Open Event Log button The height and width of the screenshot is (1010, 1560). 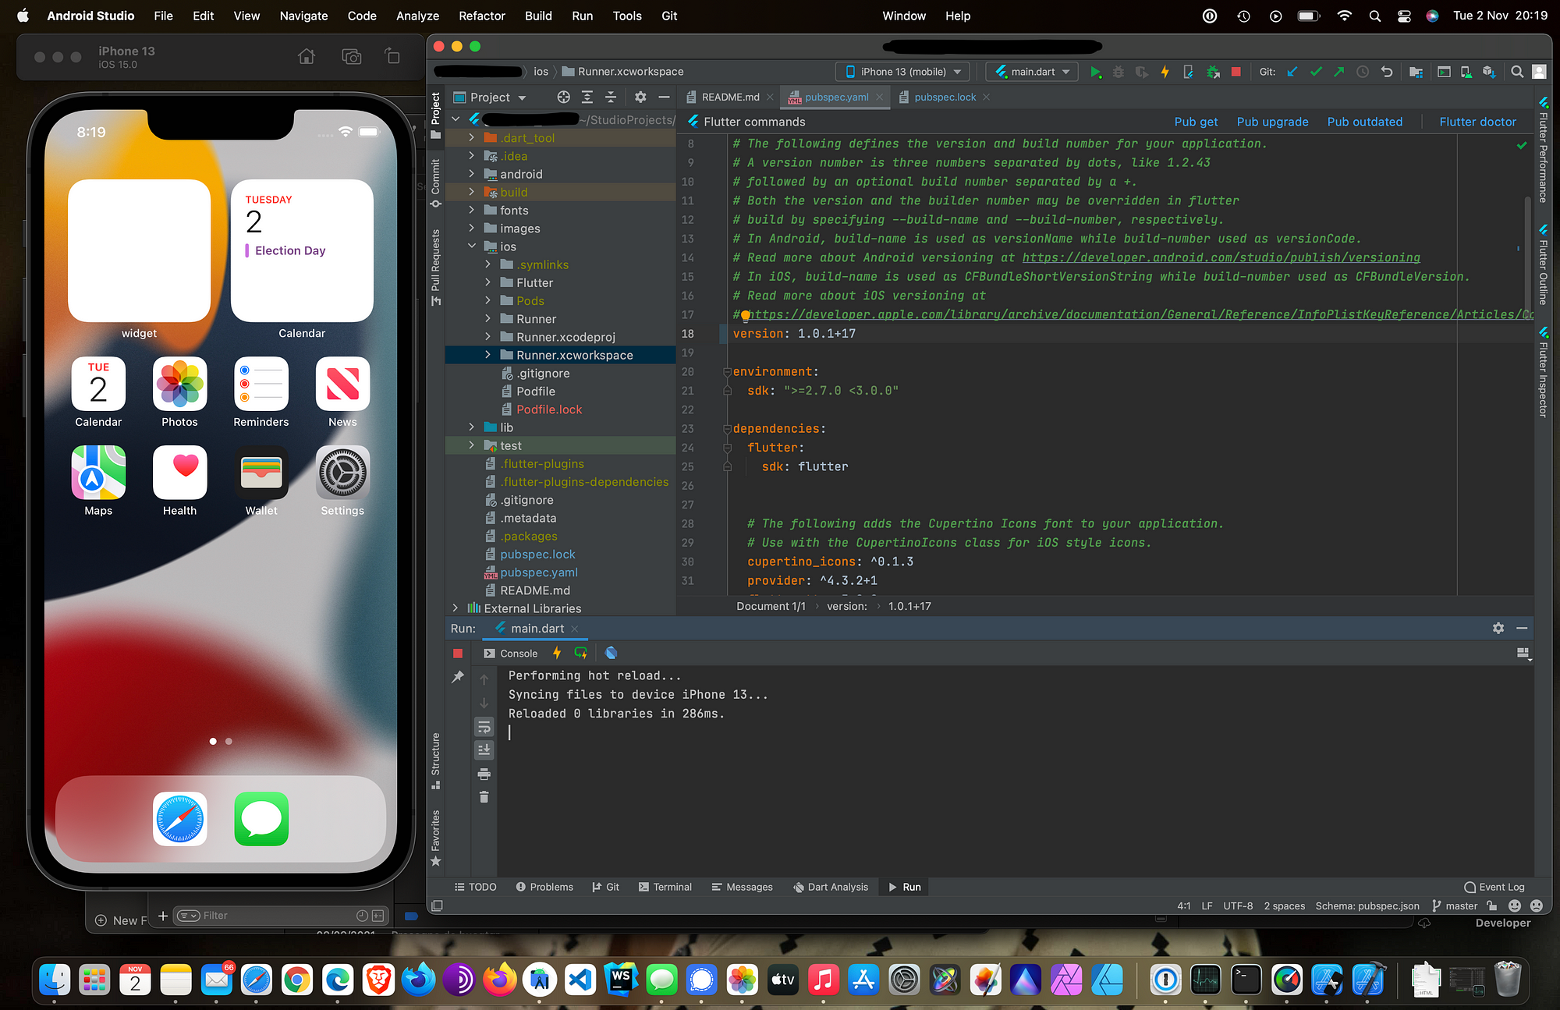[x=1494, y=887]
